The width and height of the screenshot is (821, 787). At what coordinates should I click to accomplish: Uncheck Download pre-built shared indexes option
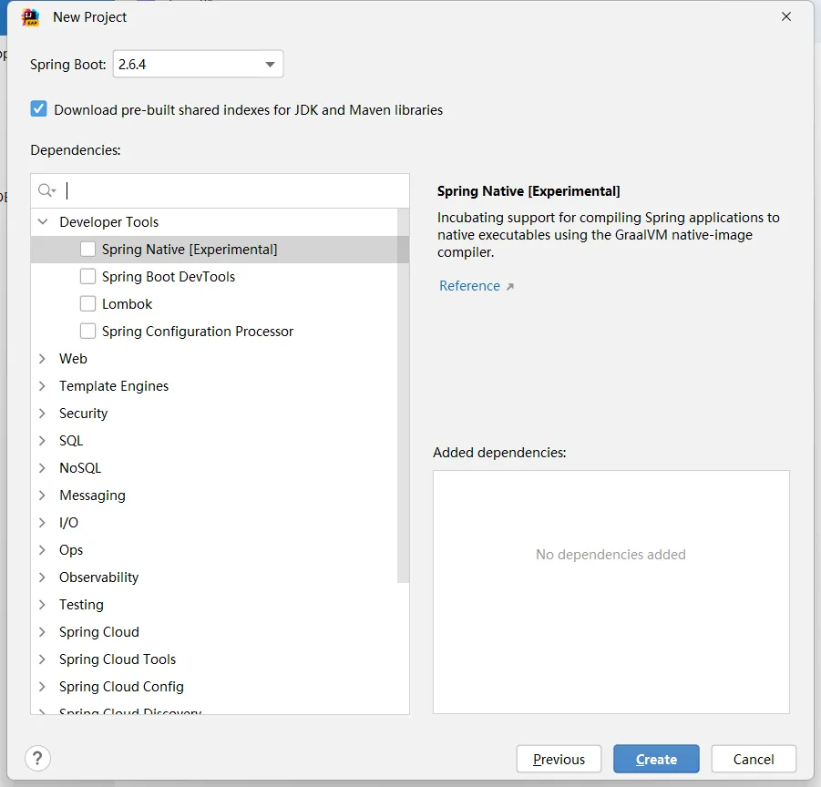tap(38, 109)
